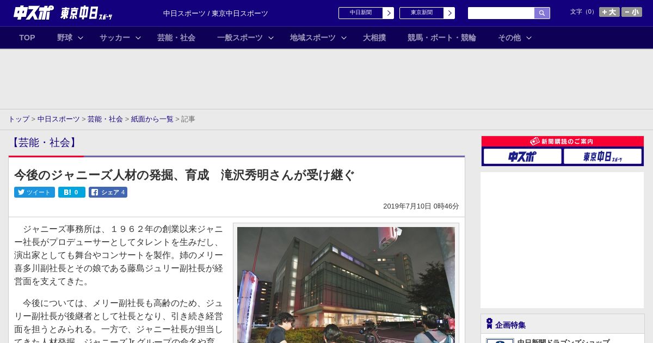Viewport: 653px width, 343px height.
Task: Click the 中スポ logo in the header
Action: [x=34, y=13]
